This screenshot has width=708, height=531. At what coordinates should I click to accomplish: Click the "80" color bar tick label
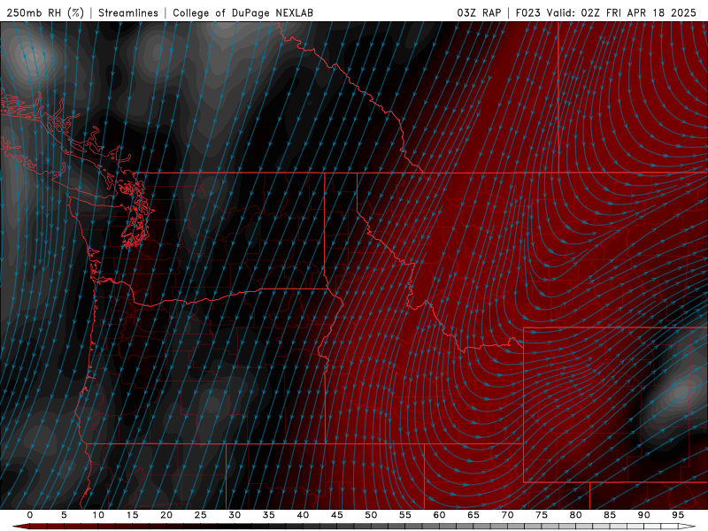pos(575,515)
